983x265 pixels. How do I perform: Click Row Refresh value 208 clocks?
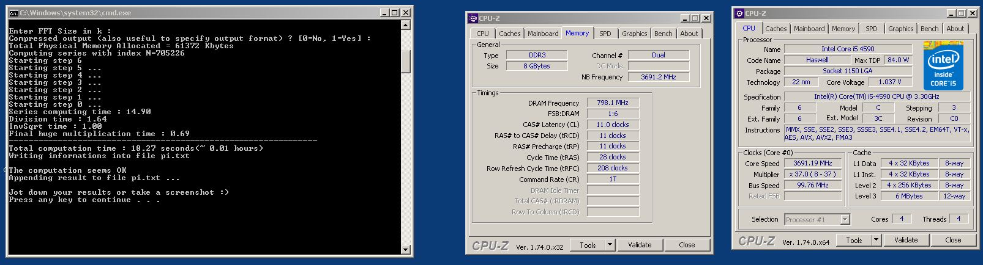tap(613, 168)
